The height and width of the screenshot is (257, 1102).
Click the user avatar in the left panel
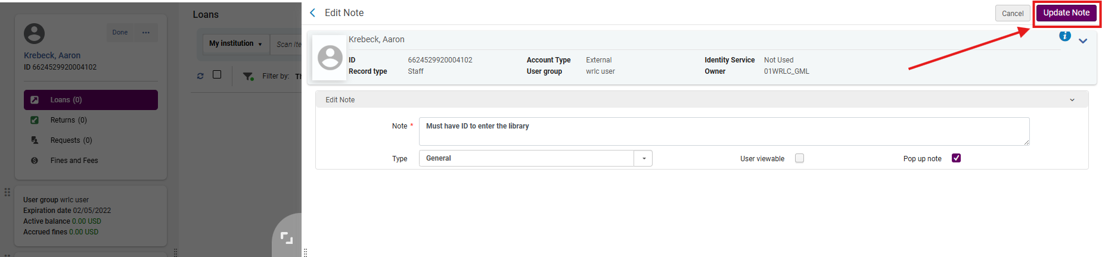(x=34, y=33)
